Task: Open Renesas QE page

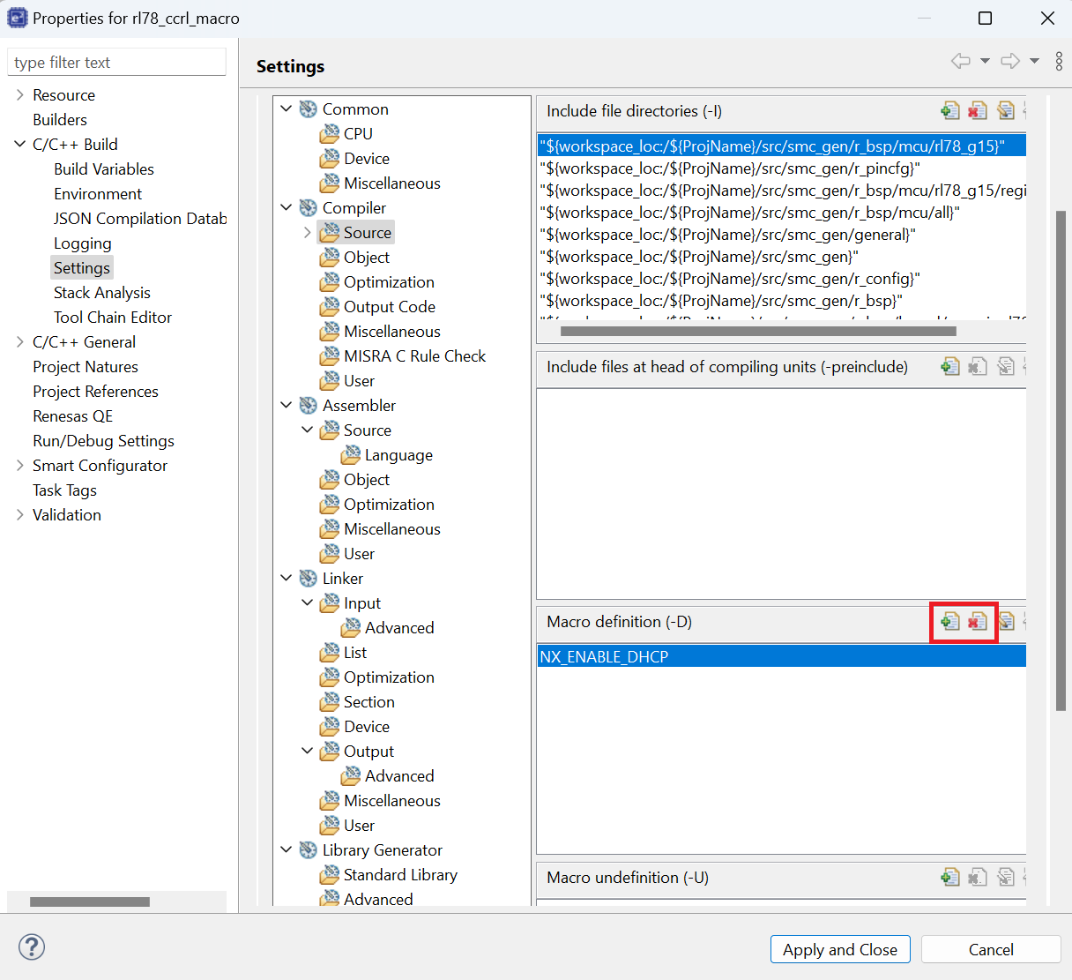Action: coord(73,416)
